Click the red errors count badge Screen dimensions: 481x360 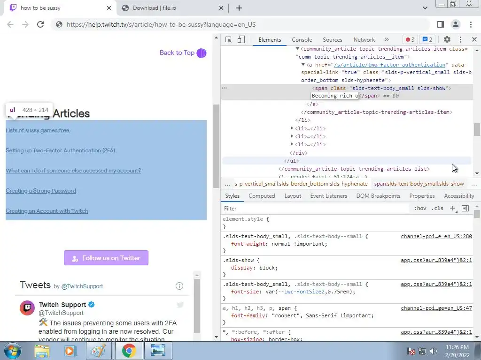pyautogui.click(x=410, y=39)
